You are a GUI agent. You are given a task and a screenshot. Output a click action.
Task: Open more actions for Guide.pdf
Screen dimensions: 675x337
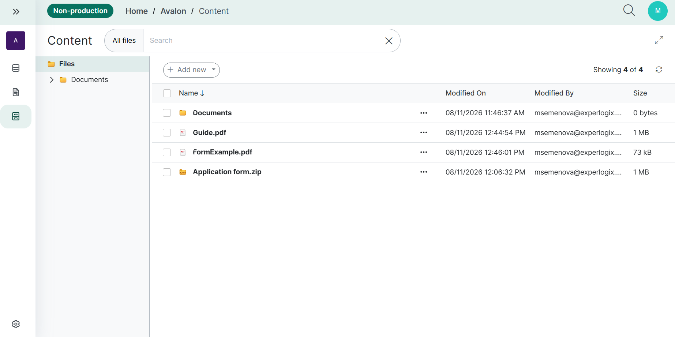[424, 132]
